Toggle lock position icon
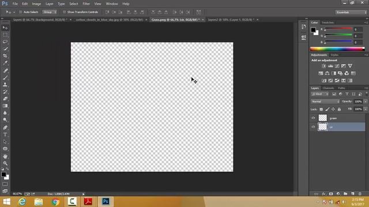The width and height of the screenshot is (369, 207). tap(333, 109)
